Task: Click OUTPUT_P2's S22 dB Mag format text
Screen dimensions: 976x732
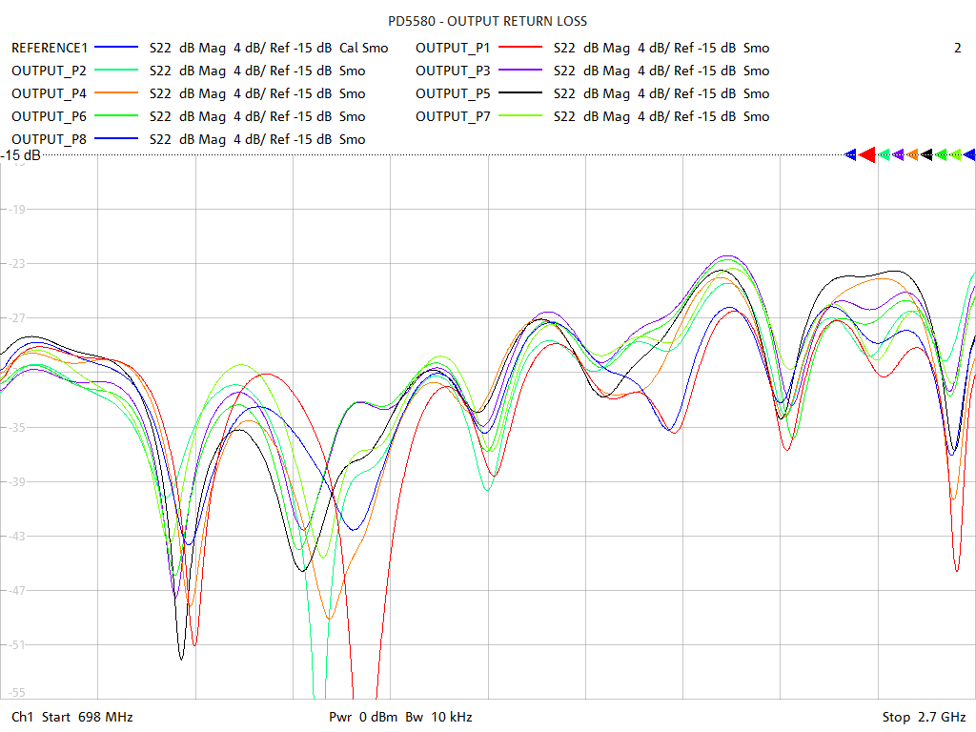Action: [x=257, y=71]
